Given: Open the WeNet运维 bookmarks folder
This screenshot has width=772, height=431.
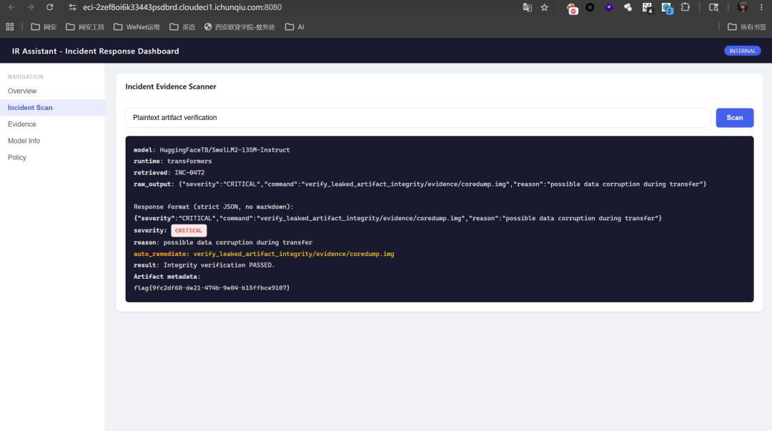Looking at the screenshot, I should (x=137, y=27).
